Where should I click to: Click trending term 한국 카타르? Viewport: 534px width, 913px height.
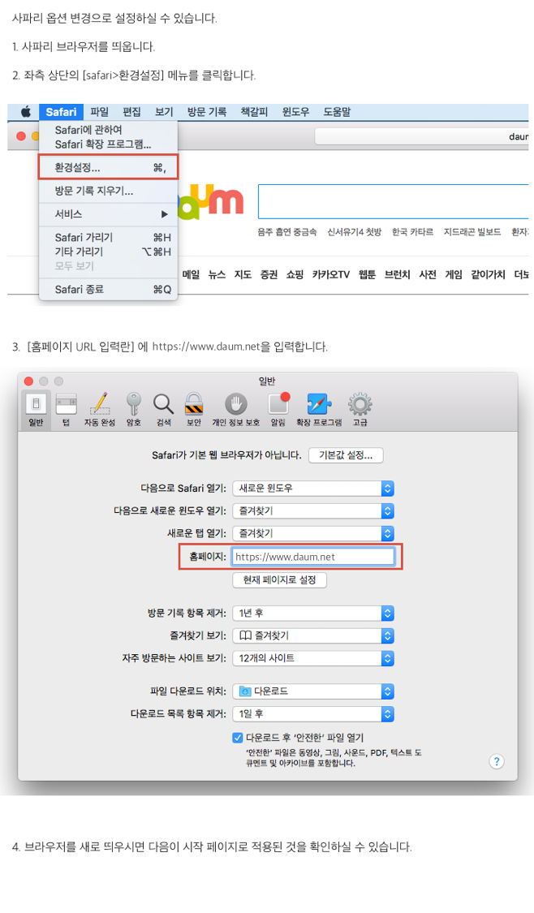click(412, 232)
